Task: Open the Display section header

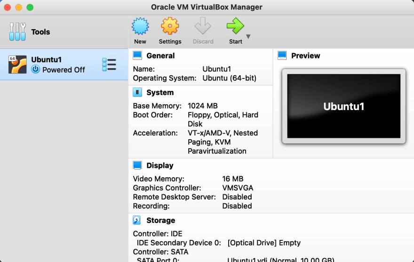Action: coord(160,166)
